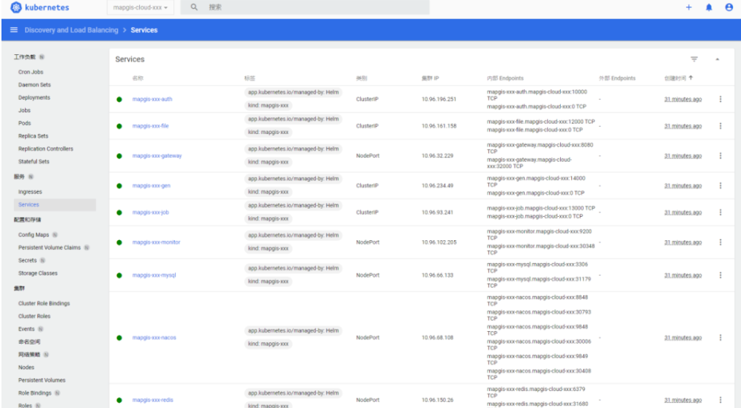
Task: Open the hamburger navigation menu
Action: tap(14, 30)
